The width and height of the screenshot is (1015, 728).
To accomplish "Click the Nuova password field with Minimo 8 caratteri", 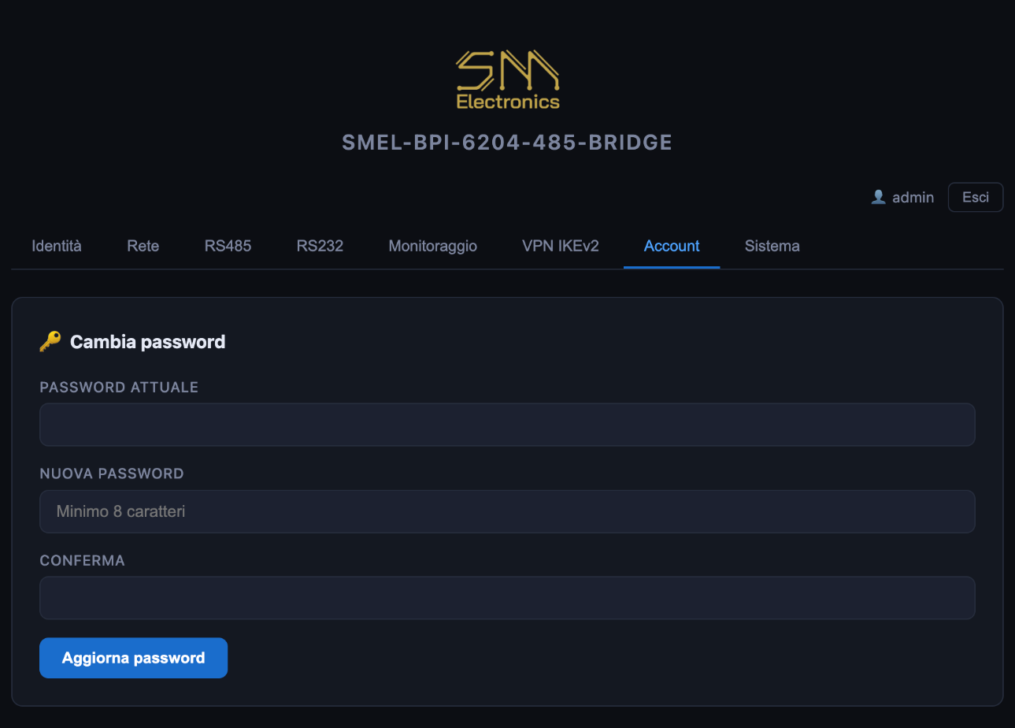I will click(x=507, y=511).
